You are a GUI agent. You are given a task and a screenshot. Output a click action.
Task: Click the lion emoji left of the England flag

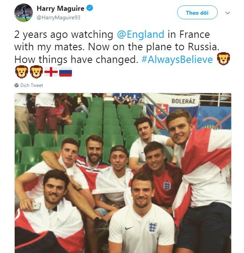(x=36, y=72)
